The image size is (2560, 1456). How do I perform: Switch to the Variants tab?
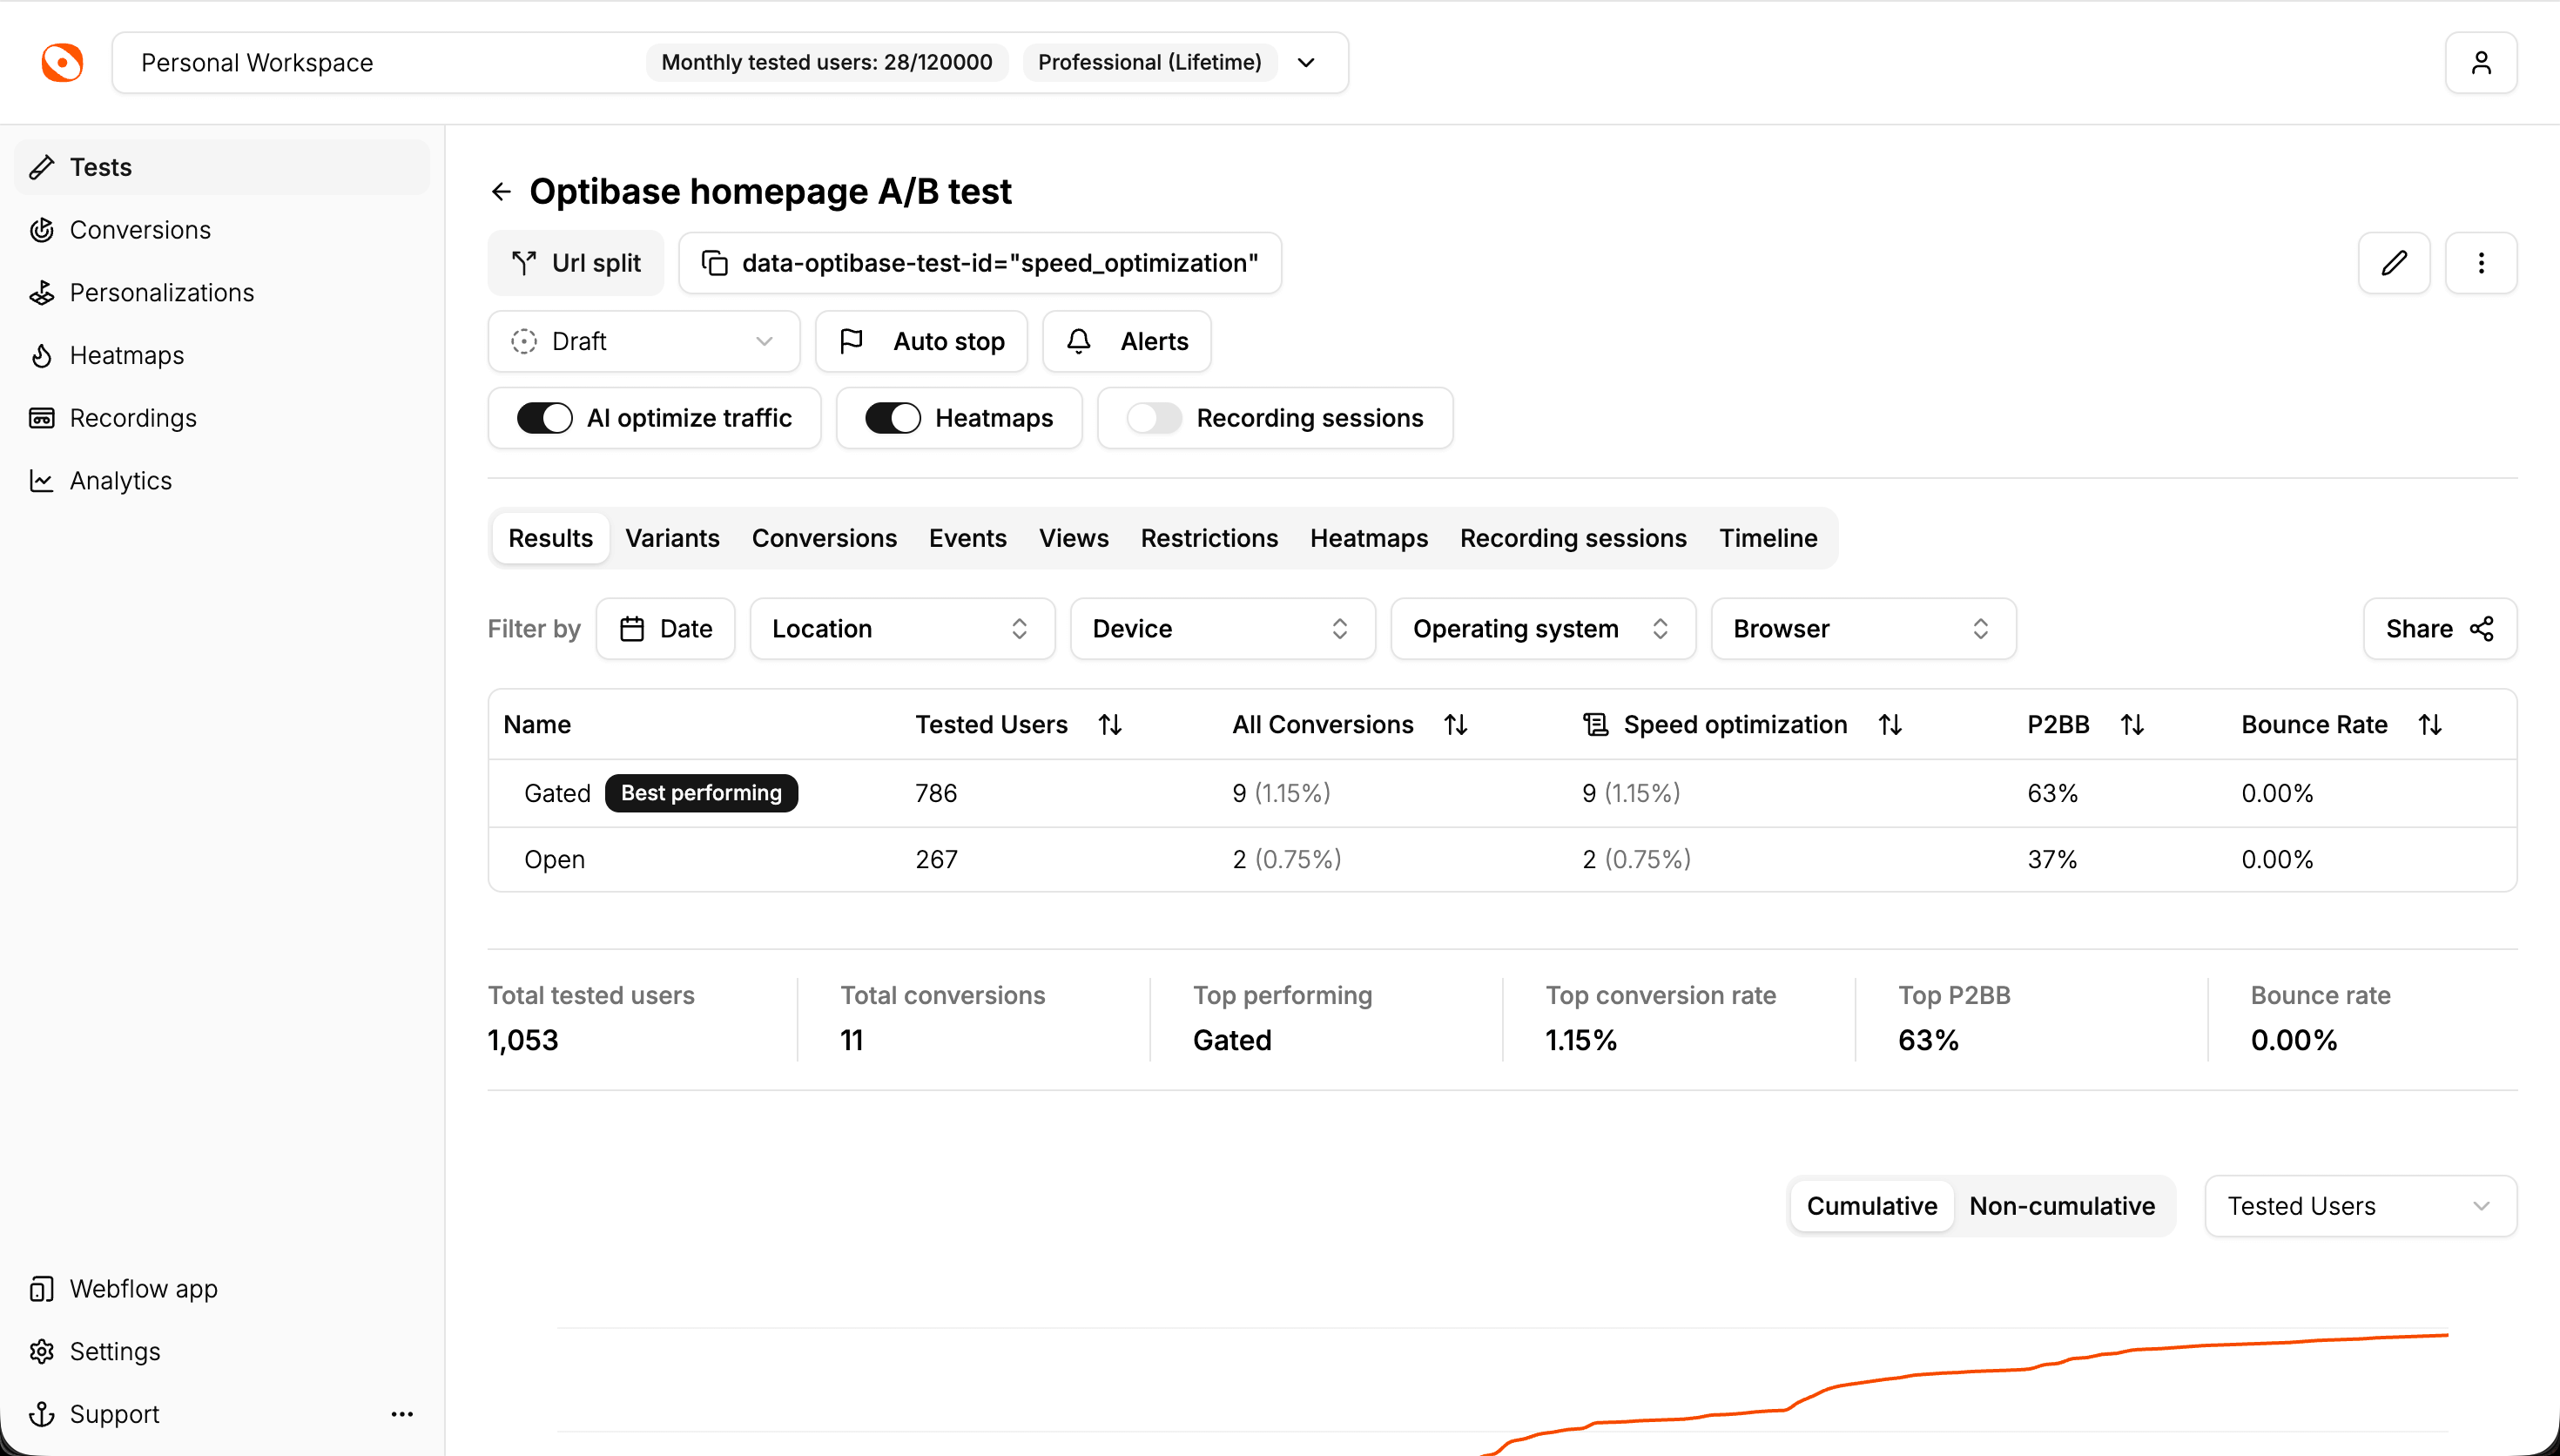tap(671, 538)
